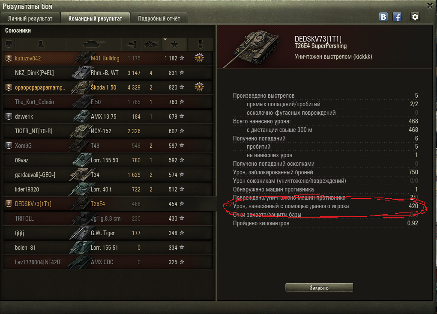This screenshot has width=437, height=314.
Task: Sort allies by player name icon
Action: (x=41, y=44)
